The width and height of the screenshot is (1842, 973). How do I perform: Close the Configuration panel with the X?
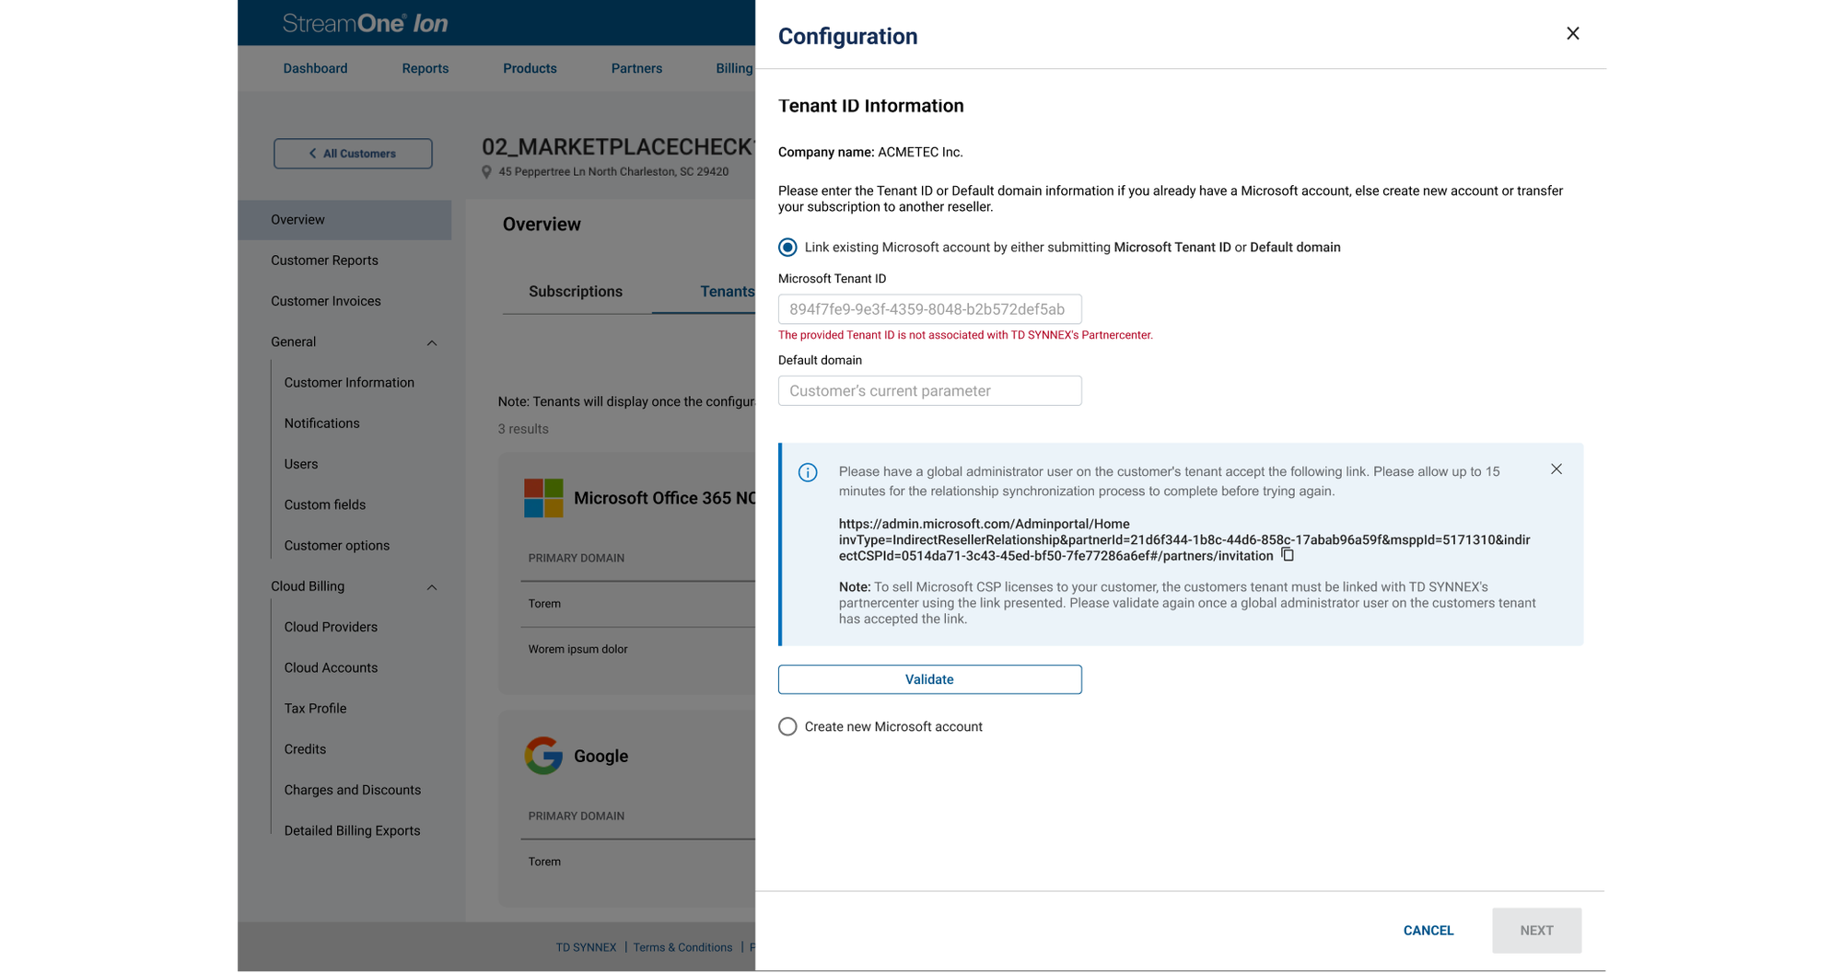tap(1573, 33)
